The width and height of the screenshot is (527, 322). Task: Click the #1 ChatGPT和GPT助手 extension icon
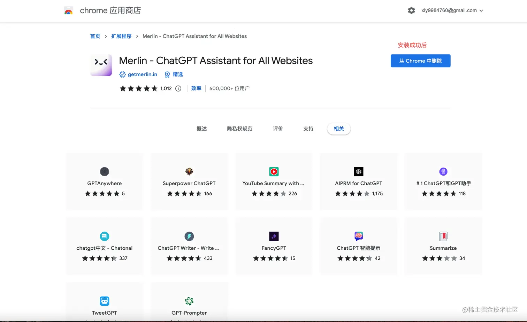pyautogui.click(x=443, y=171)
